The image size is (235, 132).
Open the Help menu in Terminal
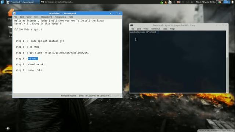click(x=172, y=29)
